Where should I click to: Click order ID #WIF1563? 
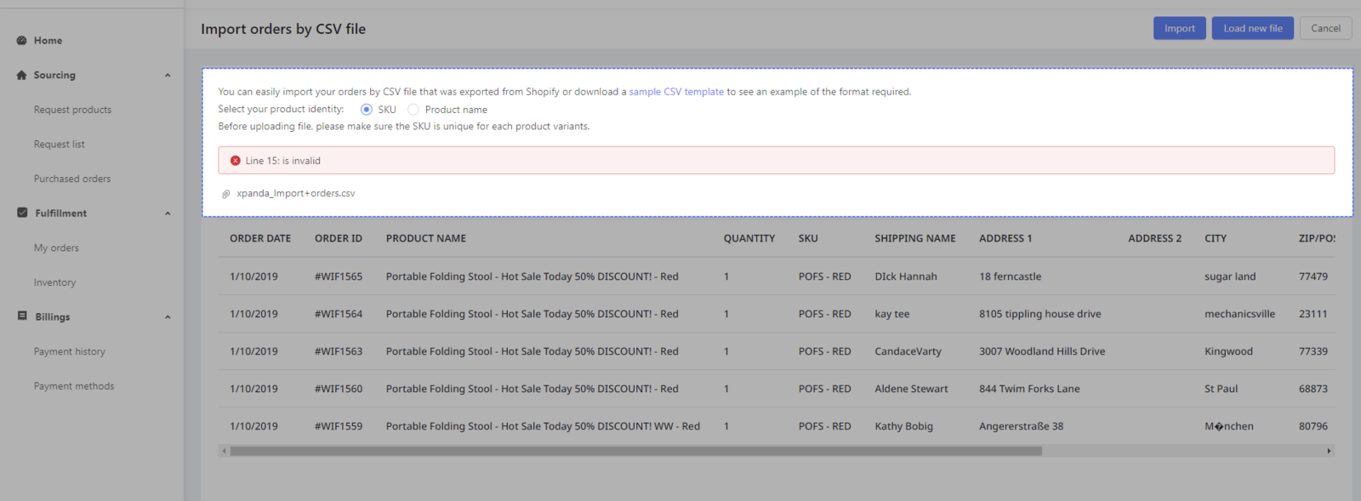pos(339,351)
